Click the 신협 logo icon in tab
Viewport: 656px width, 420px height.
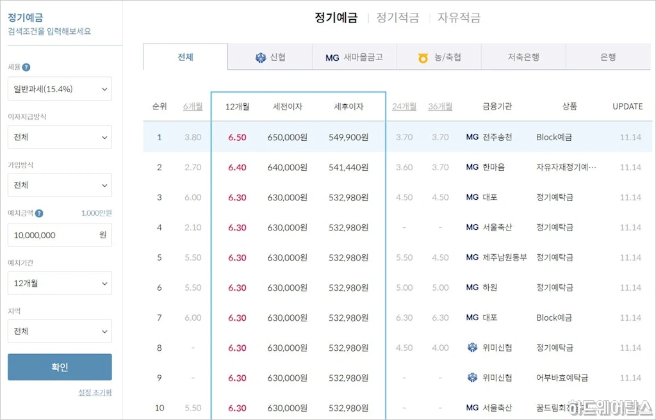point(261,58)
